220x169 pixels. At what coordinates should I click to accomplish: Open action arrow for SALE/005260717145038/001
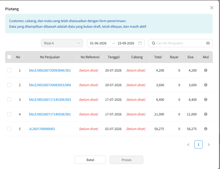(x=206, y=114)
